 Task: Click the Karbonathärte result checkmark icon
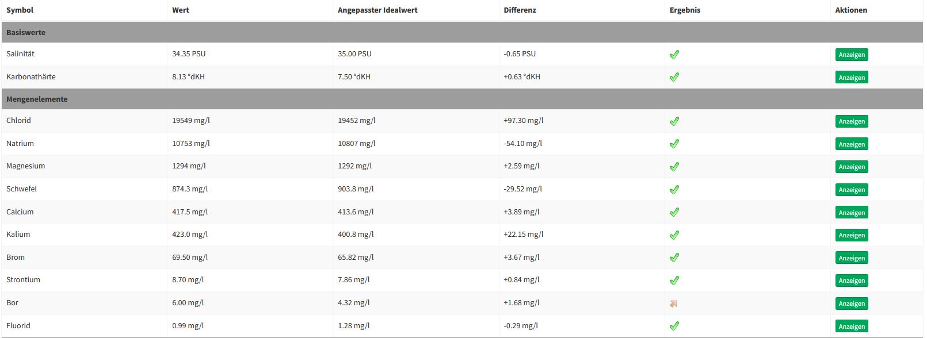pos(674,77)
